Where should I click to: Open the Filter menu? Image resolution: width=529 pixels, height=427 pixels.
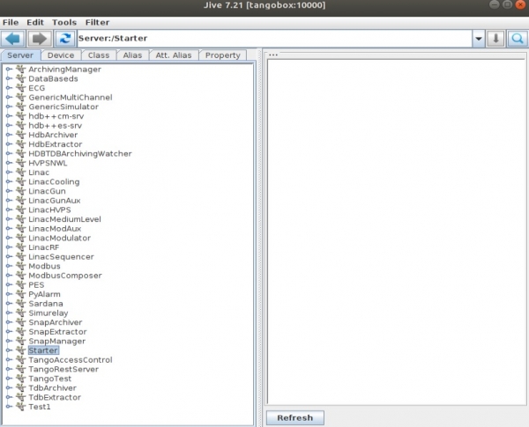(x=97, y=21)
